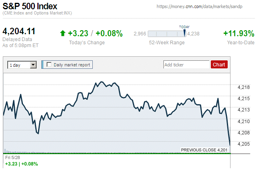Click the +3.23 point change value

point(78,33)
